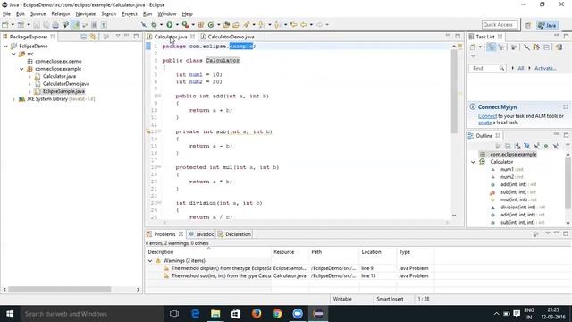Click the Outline vertical scrollbar thumb
The height and width of the screenshot is (322, 572).
click(x=568, y=183)
